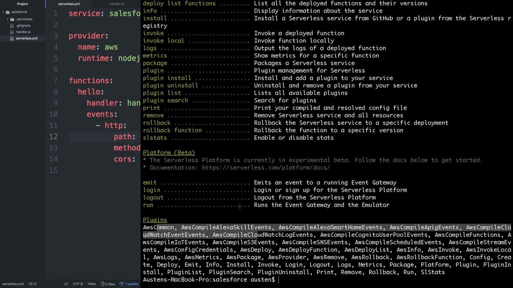Place cursor on the 'service' key
Viewport: 513px width, 288px height.
tap(85, 14)
